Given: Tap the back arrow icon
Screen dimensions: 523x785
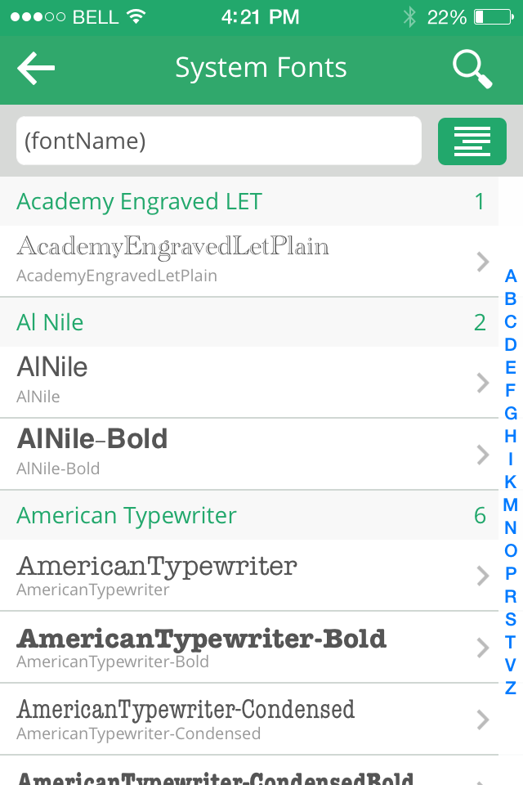Looking at the screenshot, I should coord(35,68).
